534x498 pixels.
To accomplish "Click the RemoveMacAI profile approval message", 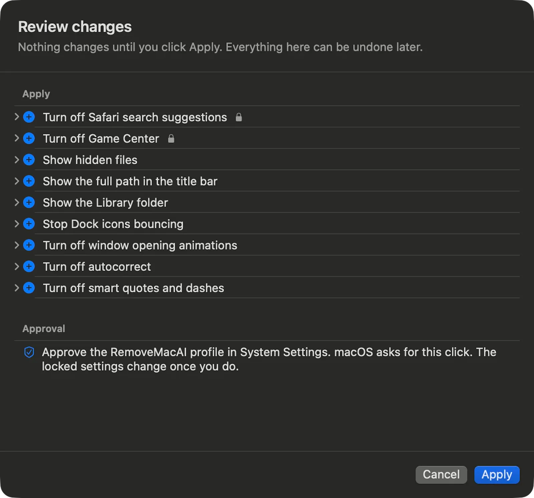I will [269, 359].
